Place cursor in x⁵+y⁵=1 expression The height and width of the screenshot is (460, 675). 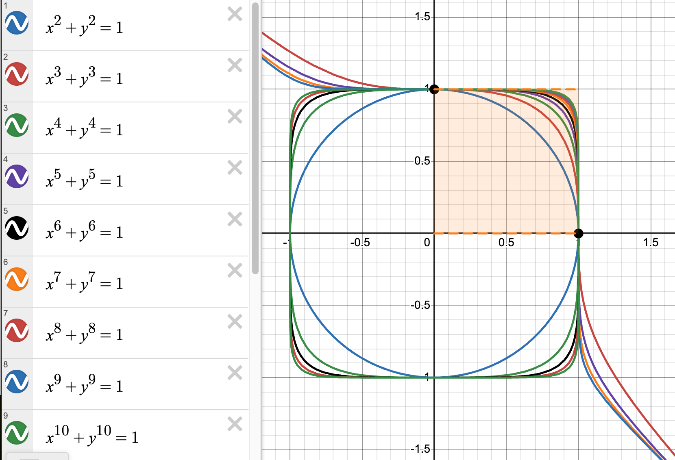click(x=84, y=179)
